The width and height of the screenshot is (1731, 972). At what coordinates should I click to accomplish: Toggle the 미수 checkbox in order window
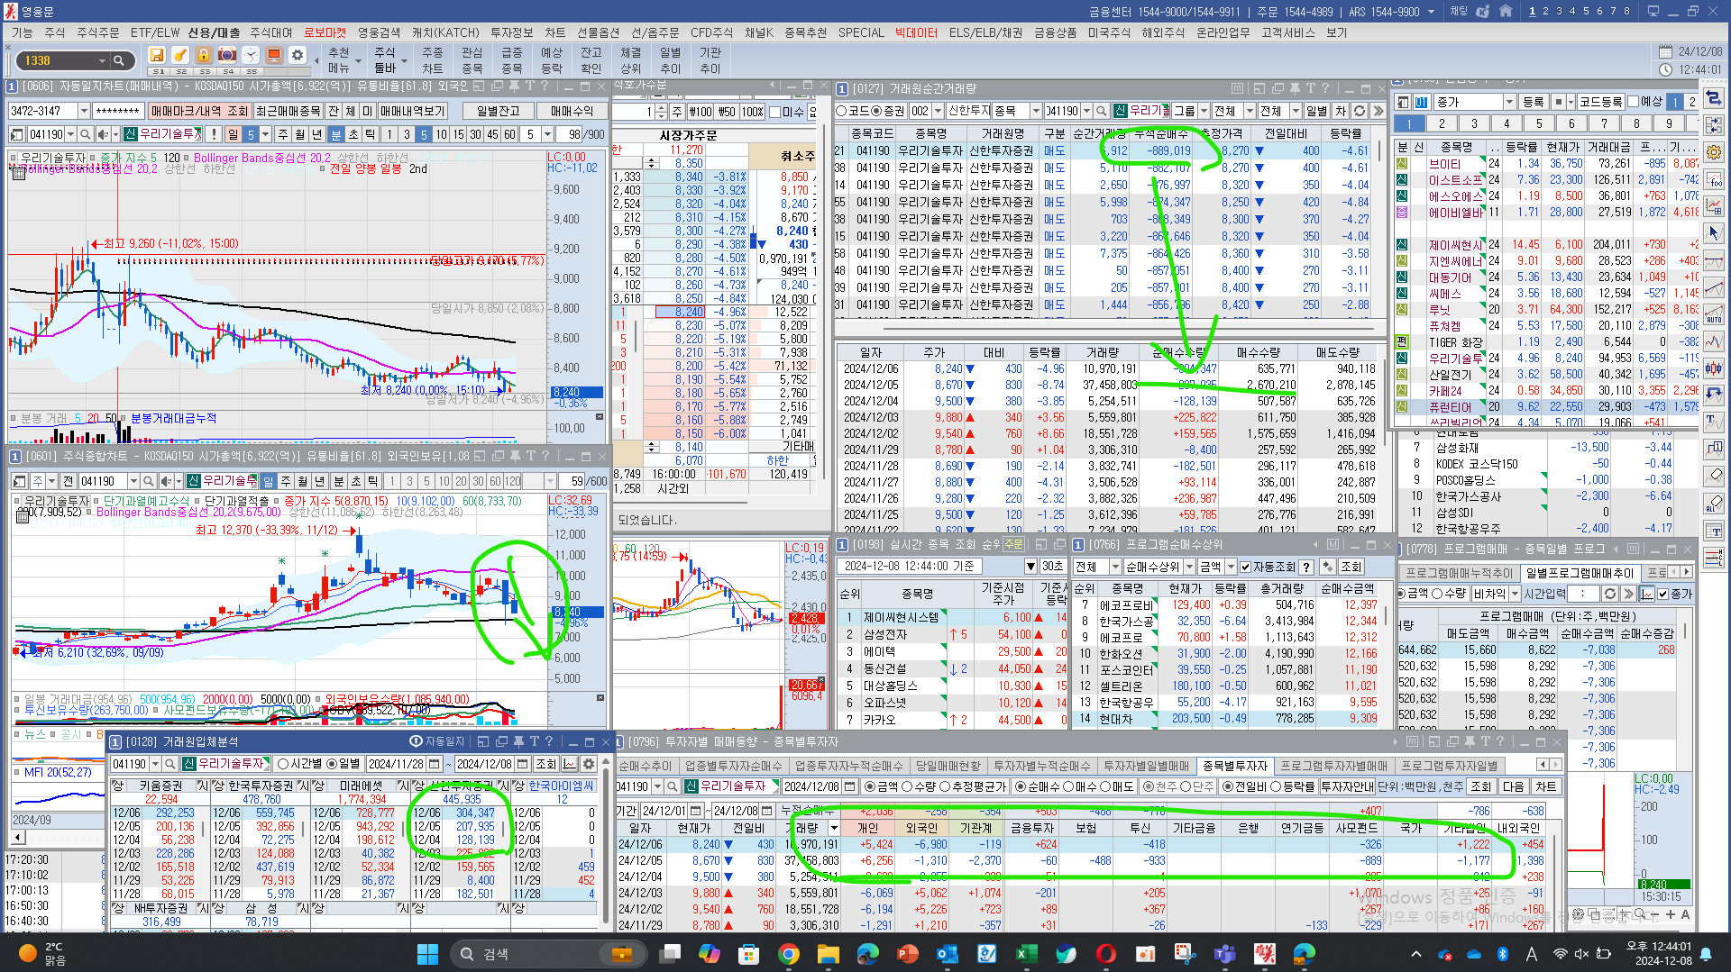[775, 112]
